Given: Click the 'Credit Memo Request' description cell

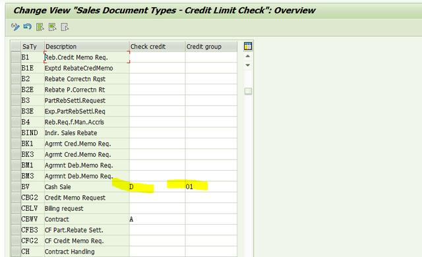Looking at the screenshot, I should [x=86, y=198].
